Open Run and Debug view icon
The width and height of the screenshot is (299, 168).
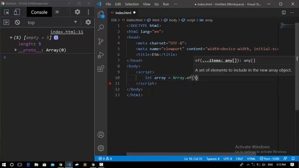point(101,55)
